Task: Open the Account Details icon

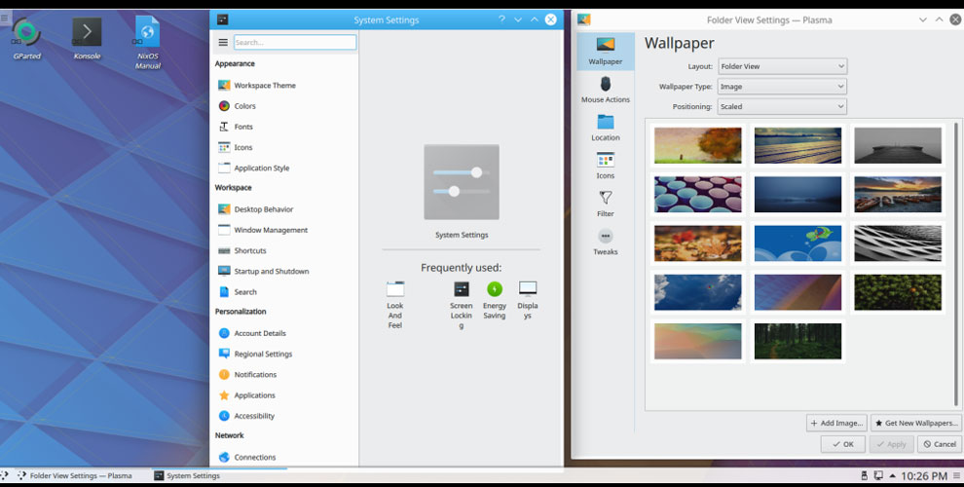Action: (x=224, y=333)
